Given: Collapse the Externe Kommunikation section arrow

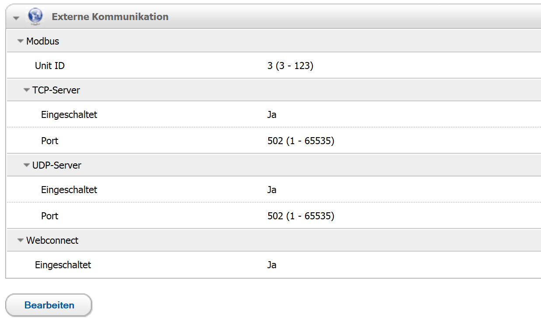Looking at the screenshot, I should [17, 18].
